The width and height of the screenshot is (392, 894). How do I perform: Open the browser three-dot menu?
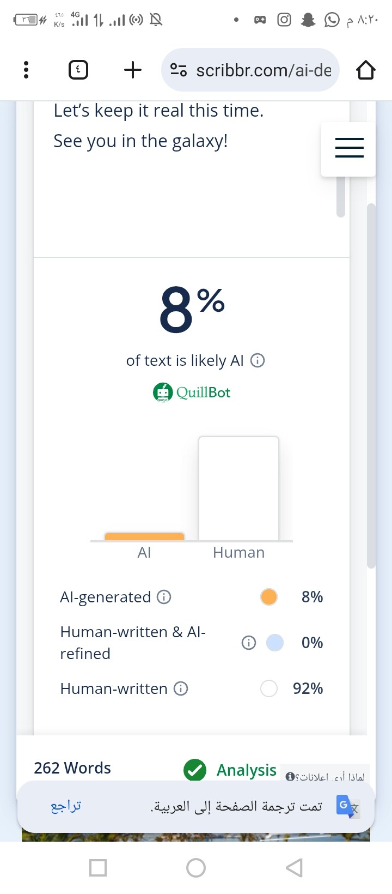point(26,70)
